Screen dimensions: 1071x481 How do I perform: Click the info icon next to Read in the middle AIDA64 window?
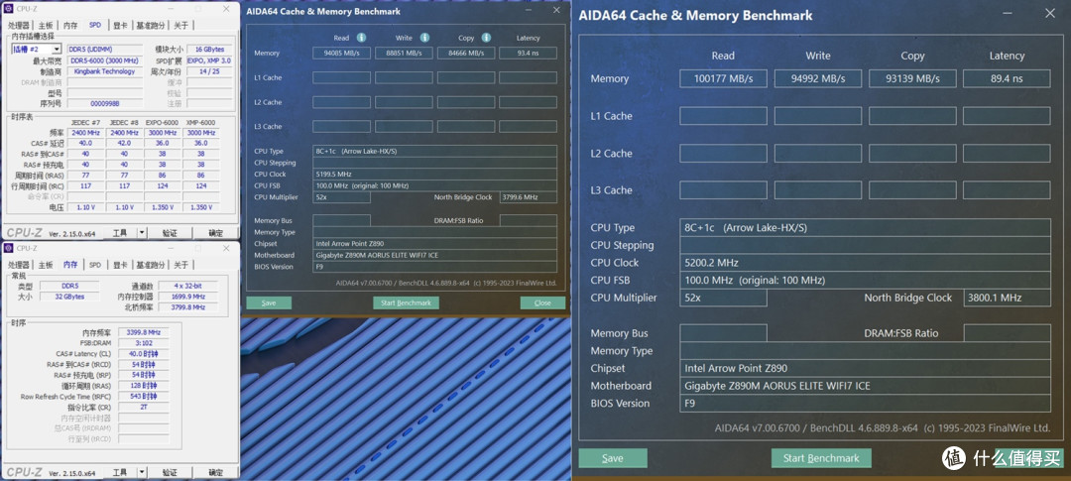[361, 38]
